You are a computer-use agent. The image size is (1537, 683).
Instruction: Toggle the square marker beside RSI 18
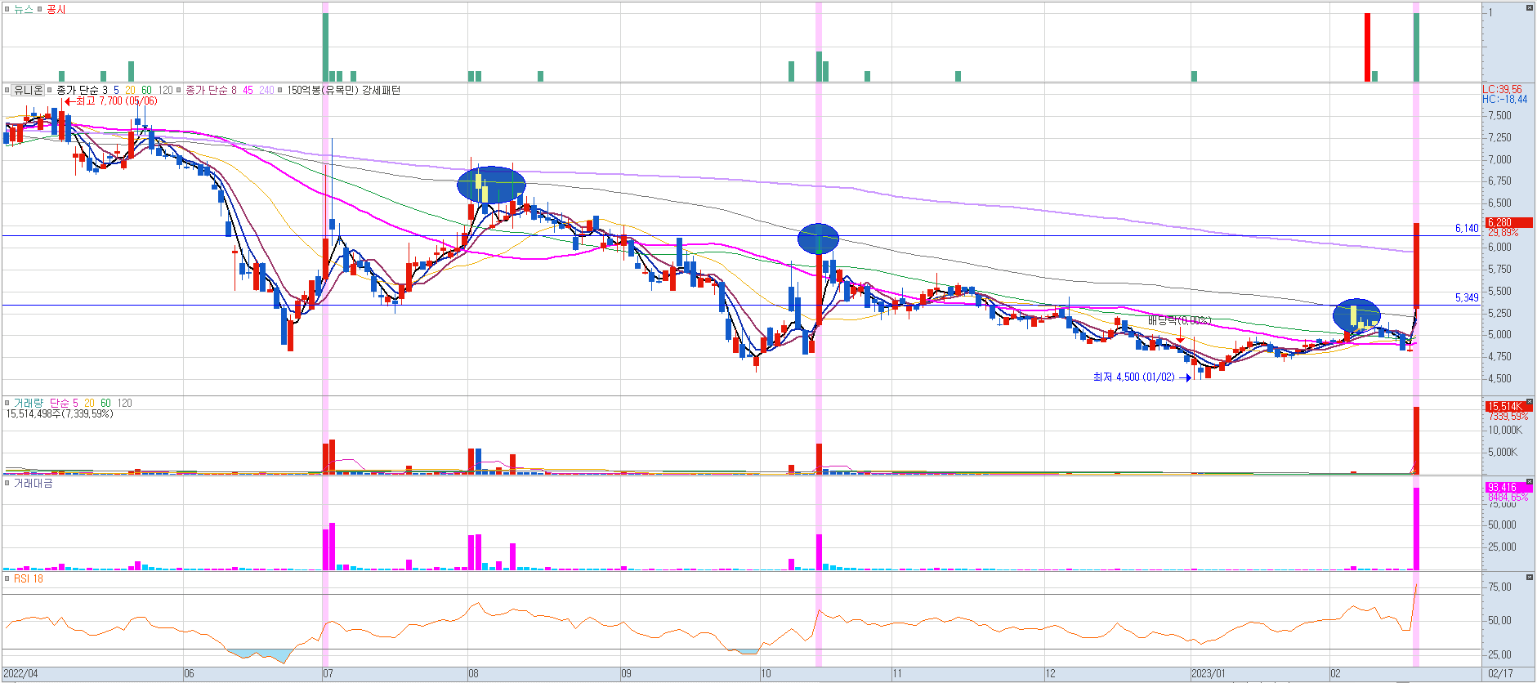pos(7,578)
